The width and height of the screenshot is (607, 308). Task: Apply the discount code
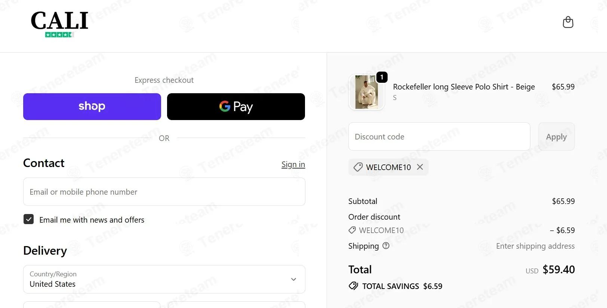[556, 136]
